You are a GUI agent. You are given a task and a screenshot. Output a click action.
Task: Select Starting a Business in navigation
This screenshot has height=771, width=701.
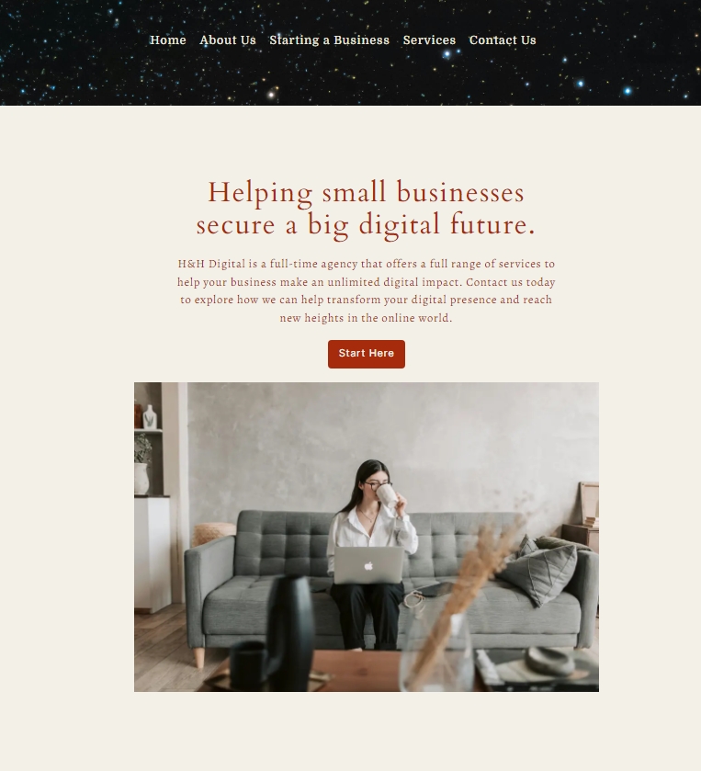tap(329, 40)
